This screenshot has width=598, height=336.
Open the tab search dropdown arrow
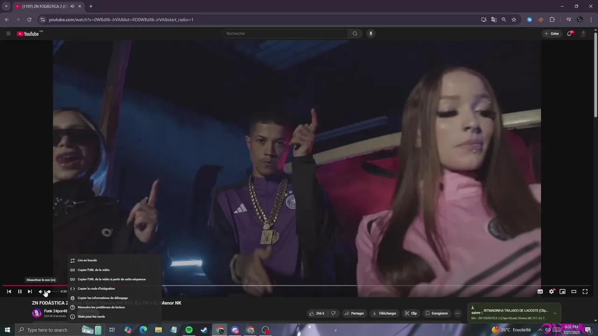coord(6,7)
